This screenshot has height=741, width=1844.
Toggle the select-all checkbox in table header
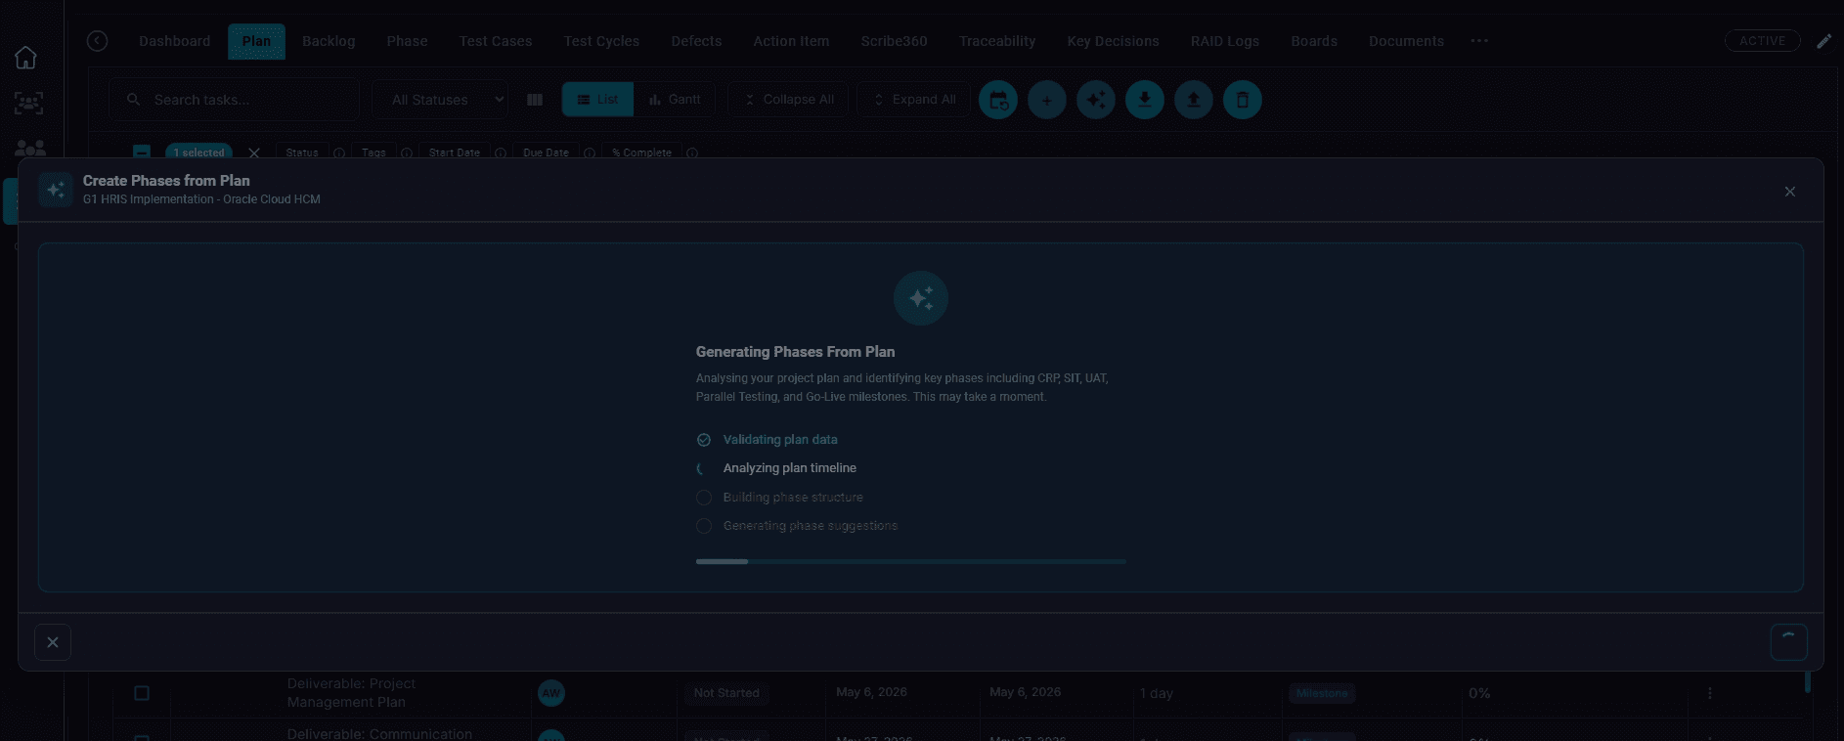click(x=142, y=153)
